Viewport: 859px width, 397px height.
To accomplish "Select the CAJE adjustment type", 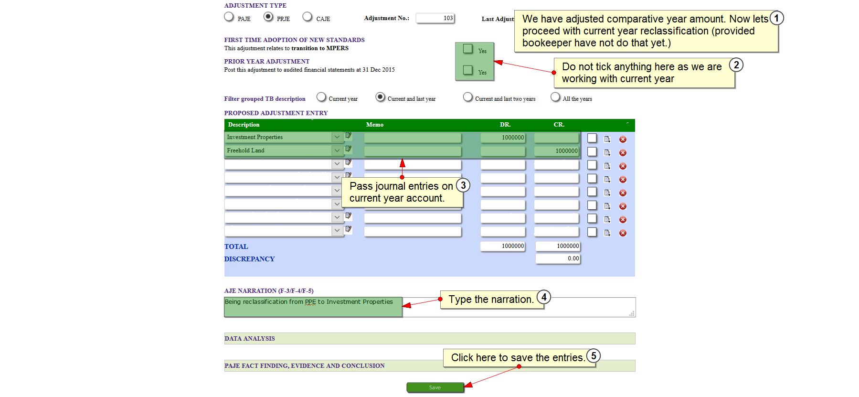I will coord(308,17).
